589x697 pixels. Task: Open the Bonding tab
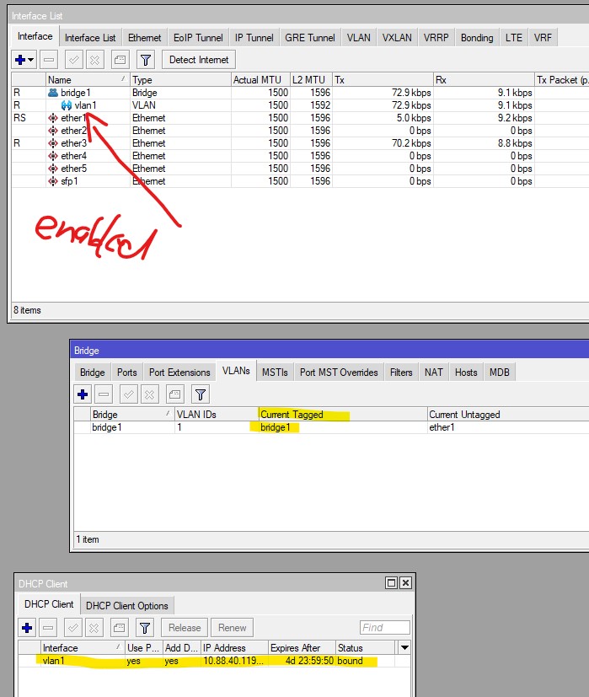tap(477, 38)
